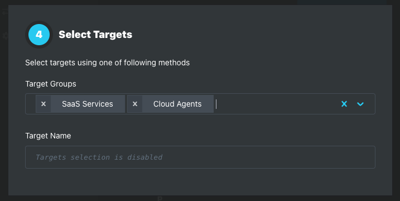The width and height of the screenshot is (400, 201).
Task: Click the Target Groups label
Action: click(x=51, y=84)
